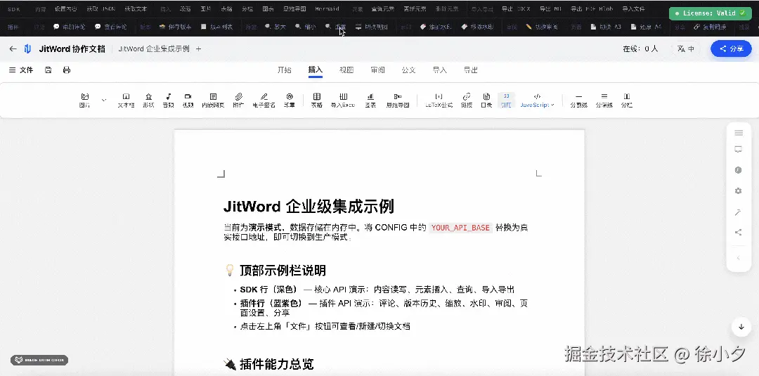759x376 pixels.
Task: Attach a file with the paperclip icon
Action: click(x=238, y=101)
